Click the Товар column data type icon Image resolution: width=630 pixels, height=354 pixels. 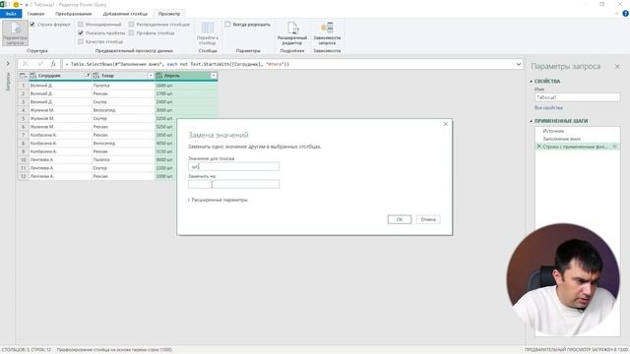tap(96, 76)
